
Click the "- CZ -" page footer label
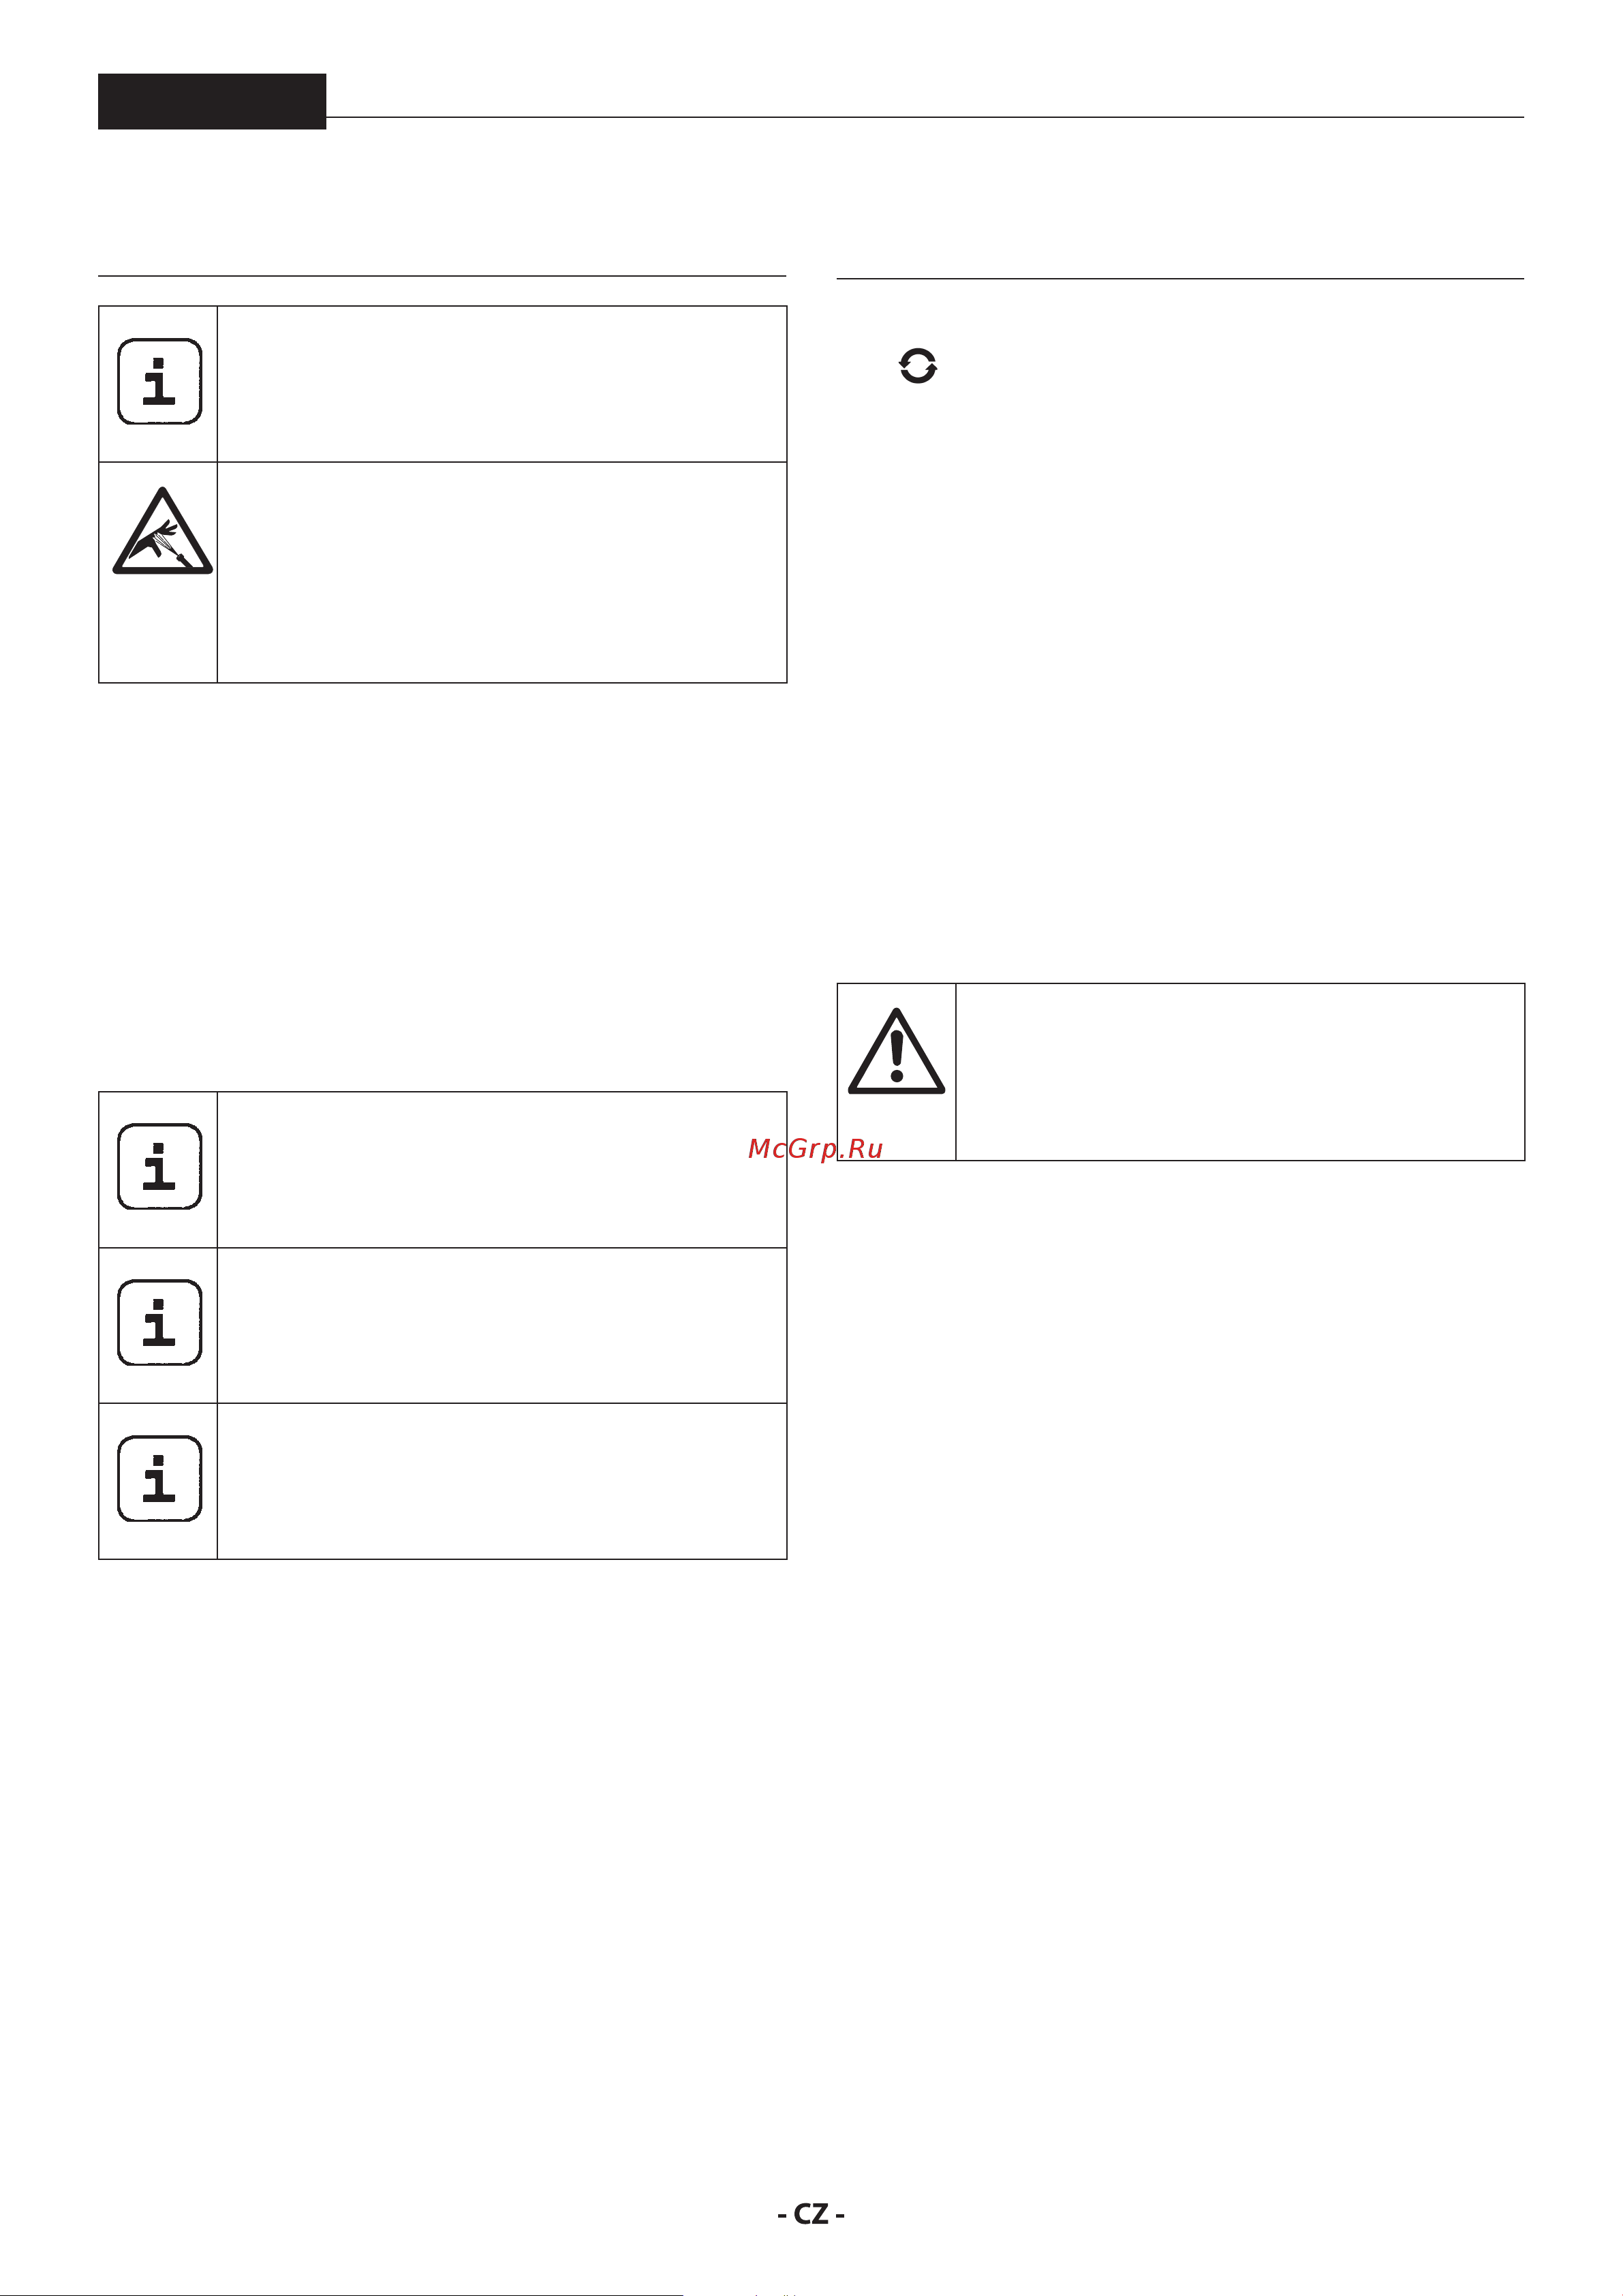811,2214
